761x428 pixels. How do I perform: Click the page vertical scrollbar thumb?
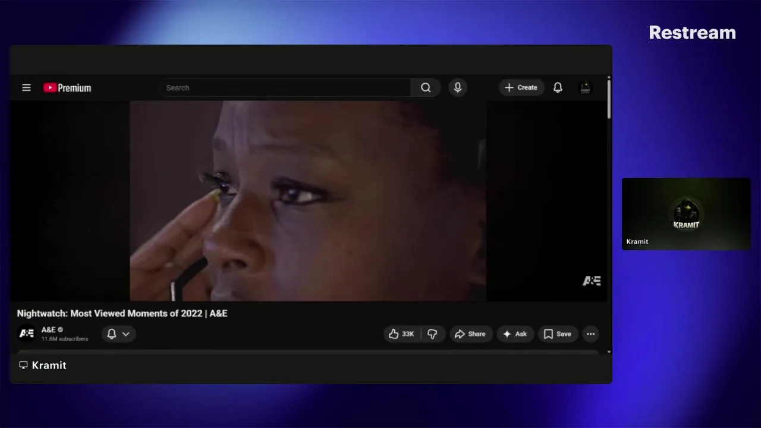[609, 98]
